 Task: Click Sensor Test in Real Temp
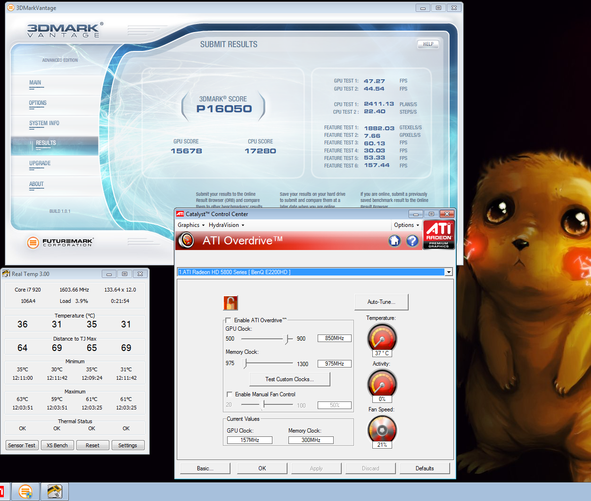coord(22,445)
